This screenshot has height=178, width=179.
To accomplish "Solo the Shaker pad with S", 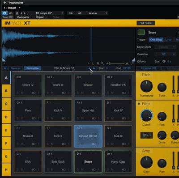I will point(78,93).
